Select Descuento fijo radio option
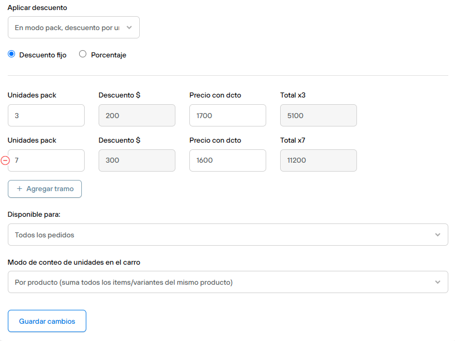The width and height of the screenshot is (455, 341). tap(12, 54)
